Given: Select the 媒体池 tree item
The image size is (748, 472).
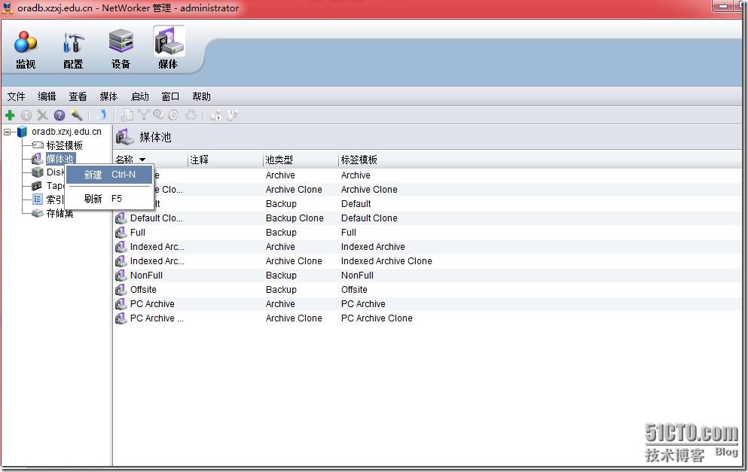Looking at the screenshot, I should point(60,159).
